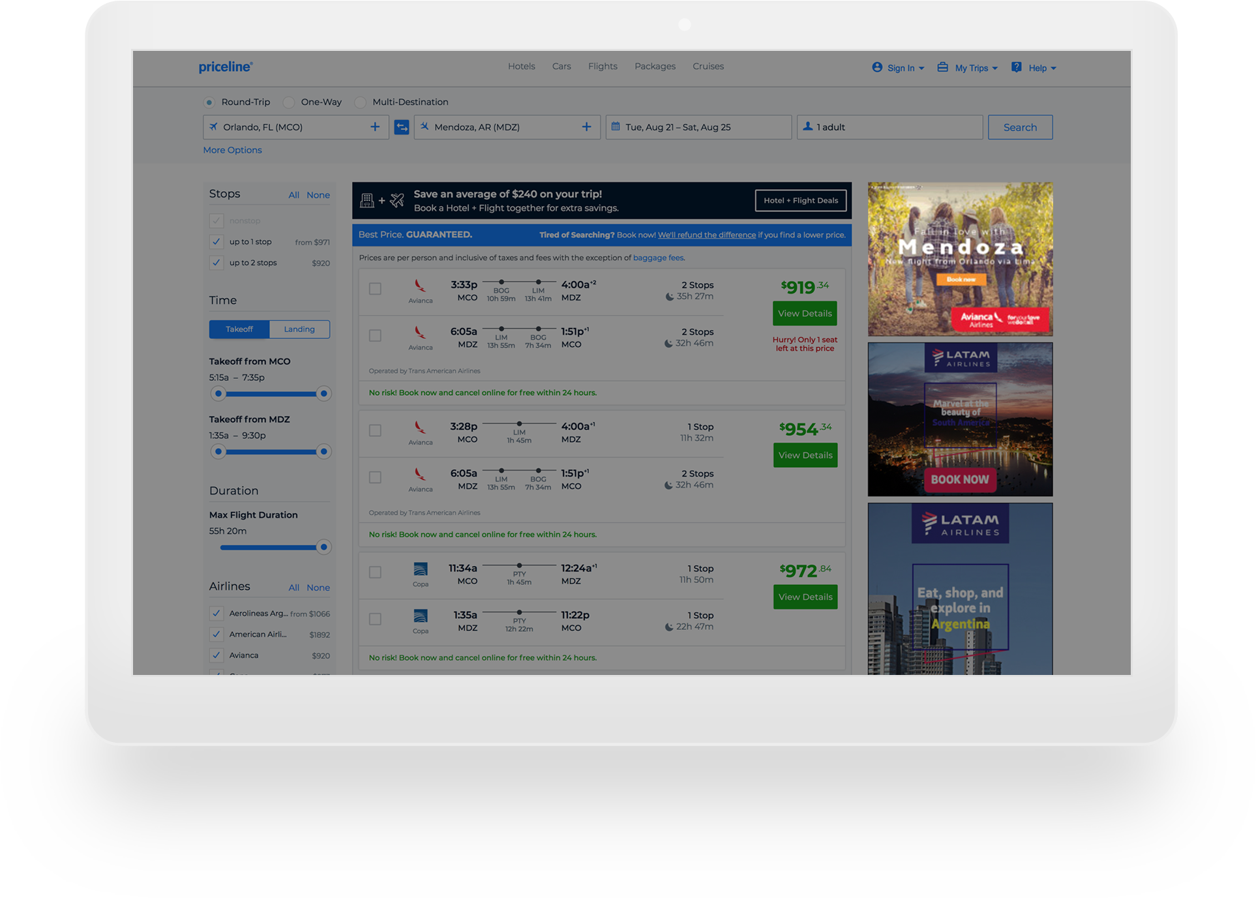The height and width of the screenshot is (898, 1256).
Task: Click the Search button
Action: click(x=1020, y=127)
